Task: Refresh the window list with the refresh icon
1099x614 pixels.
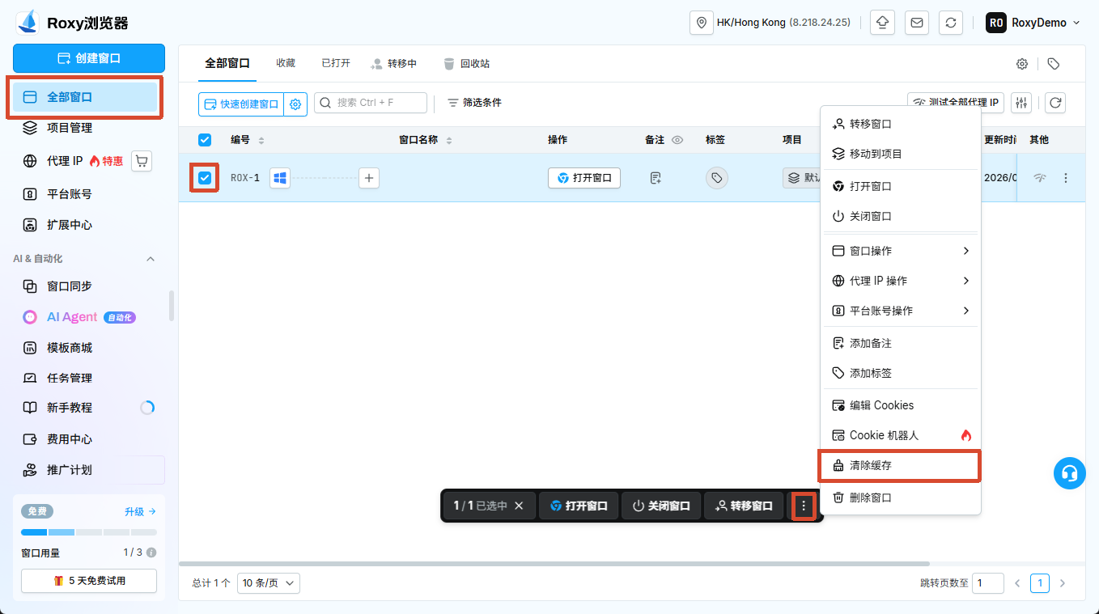Action: click(1054, 103)
